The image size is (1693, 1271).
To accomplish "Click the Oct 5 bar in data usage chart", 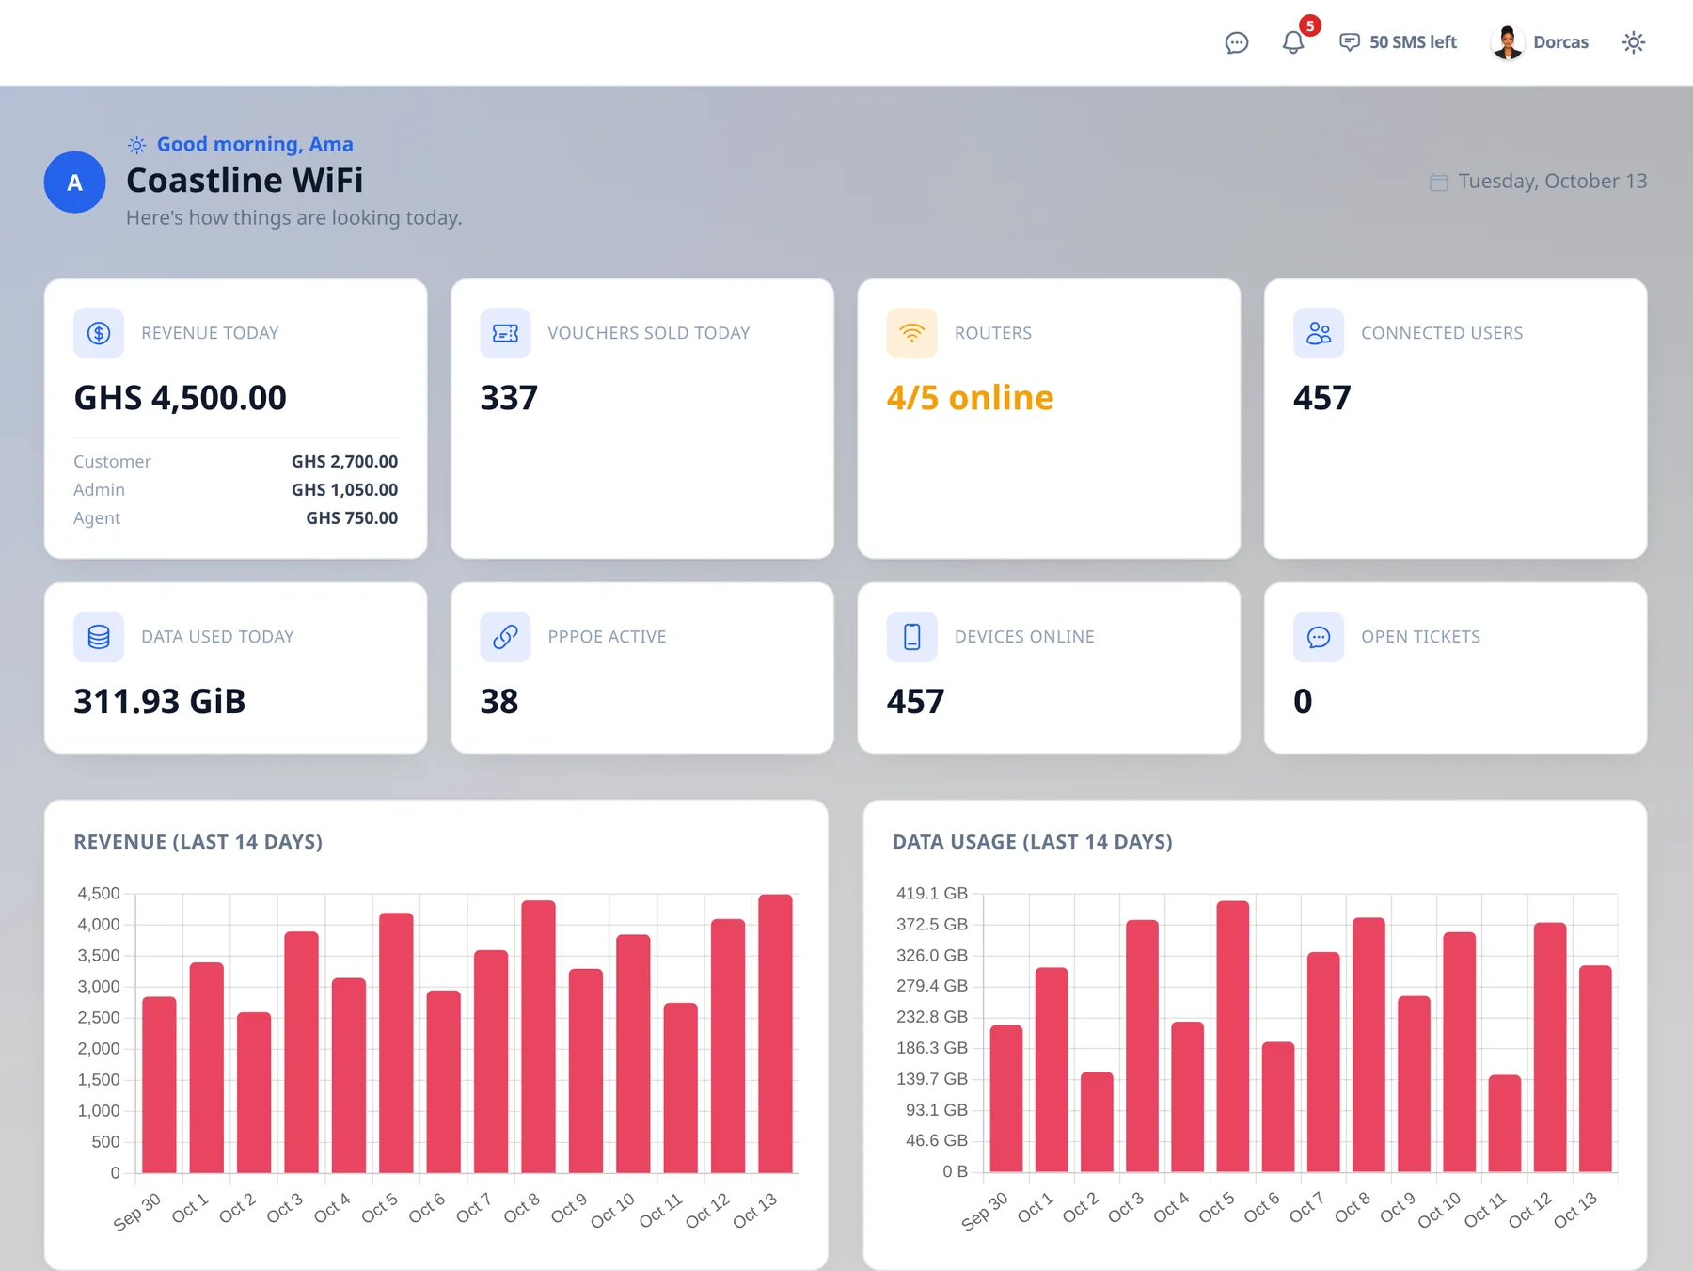I will point(1233,1037).
